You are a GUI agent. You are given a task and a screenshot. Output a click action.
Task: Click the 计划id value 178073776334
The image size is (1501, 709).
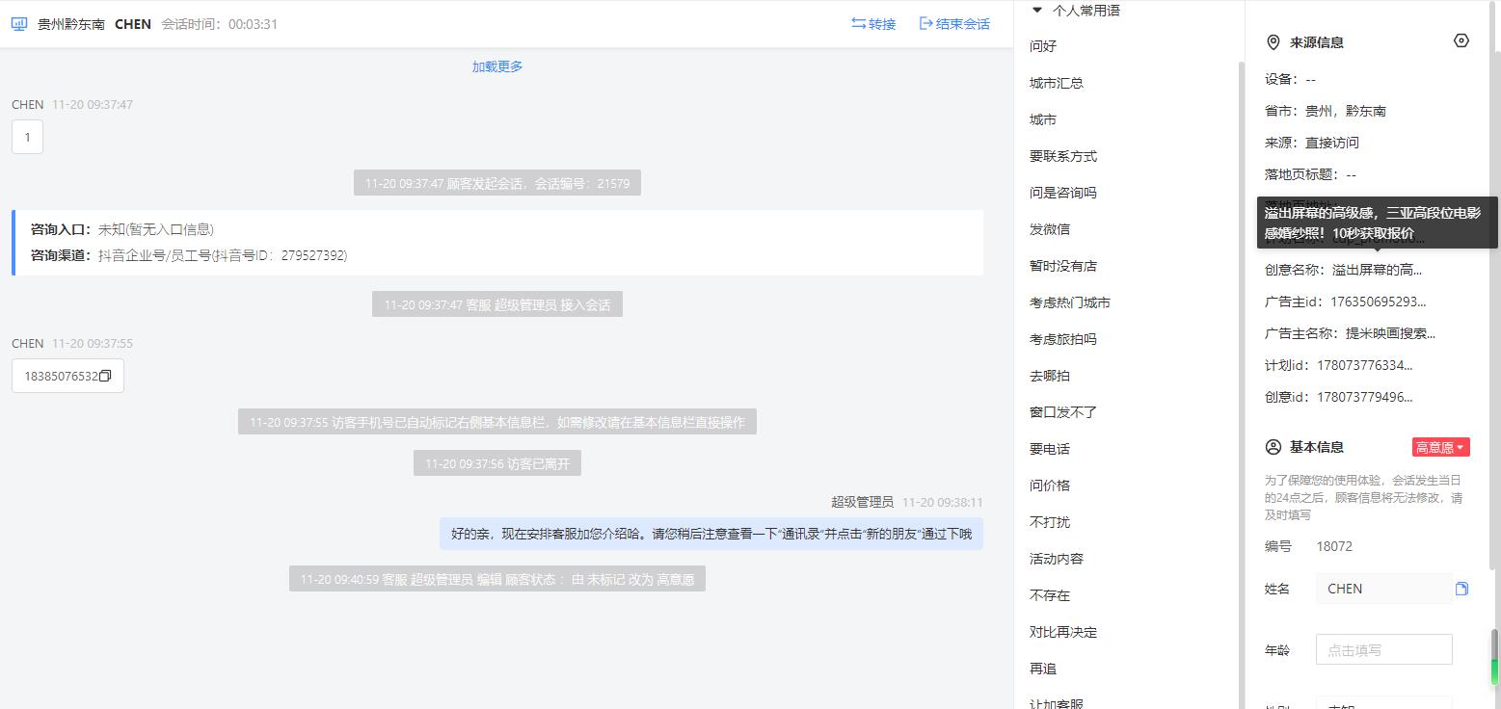(1365, 365)
